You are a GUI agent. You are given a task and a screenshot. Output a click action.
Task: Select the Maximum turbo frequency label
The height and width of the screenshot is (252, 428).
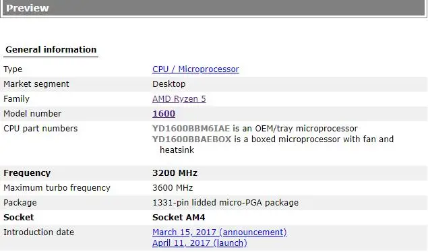pos(57,187)
